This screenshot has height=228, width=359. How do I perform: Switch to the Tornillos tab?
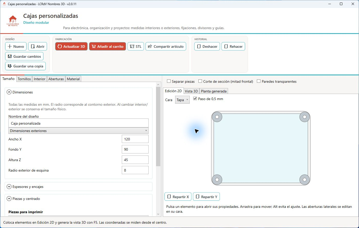(x=24, y=79)
